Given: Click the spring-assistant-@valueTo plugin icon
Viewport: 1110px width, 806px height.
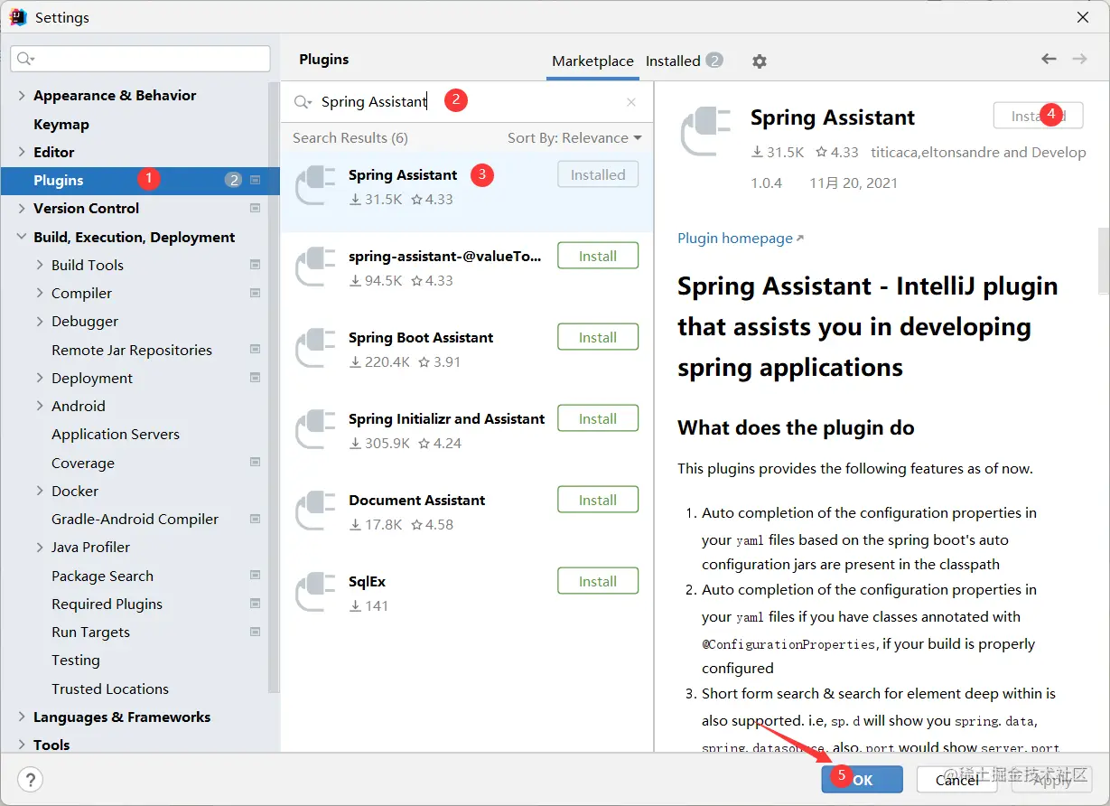Looking at the screenshot, I should tap(316, 267).
